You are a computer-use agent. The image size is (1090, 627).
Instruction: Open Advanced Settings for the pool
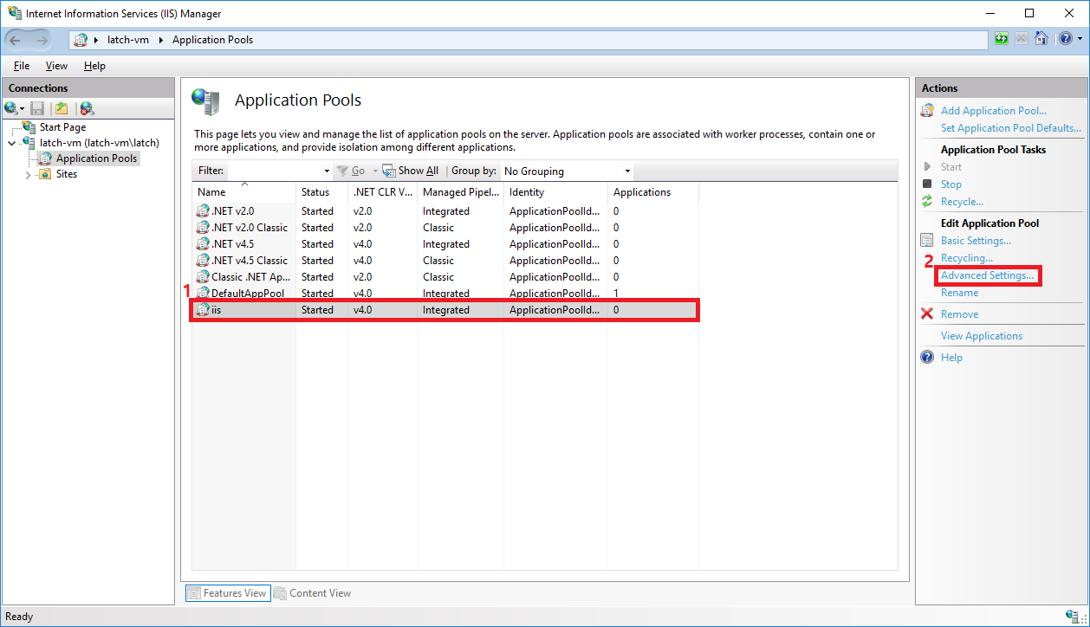pyautogui.click(x=988, y=275)
